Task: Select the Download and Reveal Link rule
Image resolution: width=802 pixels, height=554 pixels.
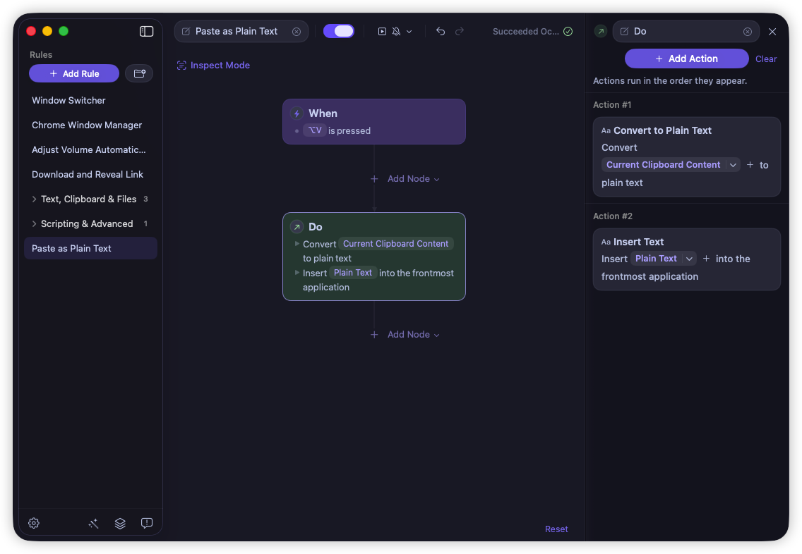Action: coord(90,174)
